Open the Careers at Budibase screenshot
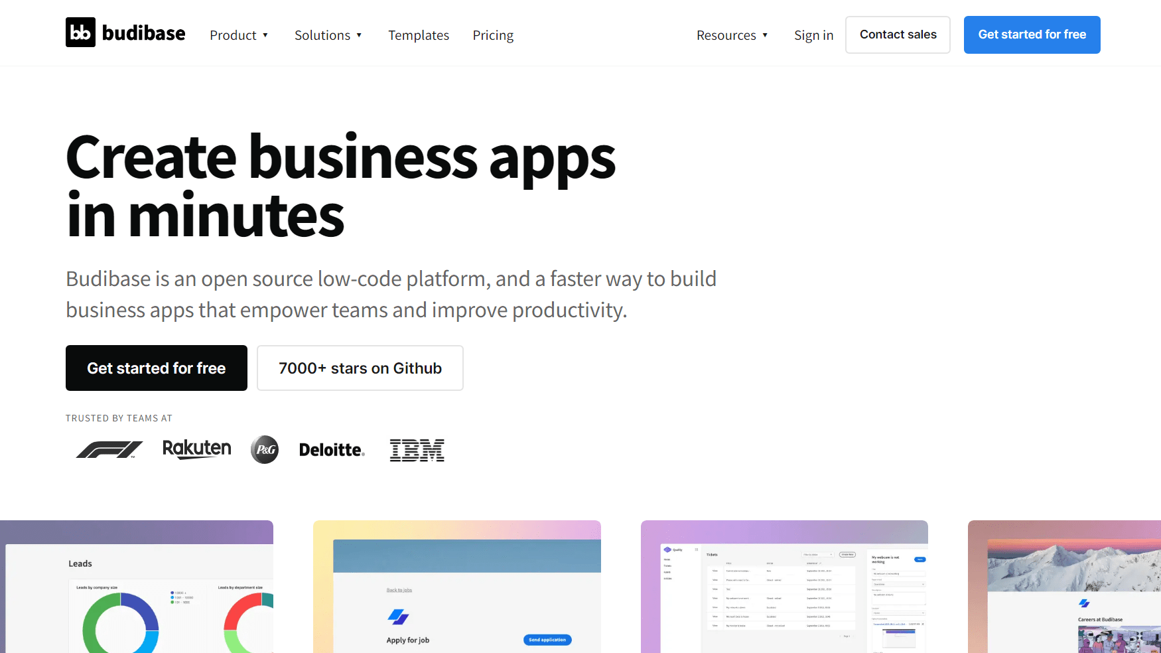The width and height of the screenshot is (1161, 653). click(x=1064, y=587)
